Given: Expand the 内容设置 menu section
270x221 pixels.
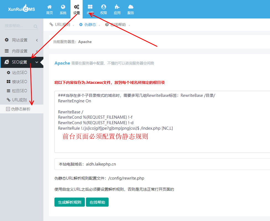Looking at the screenshot, I should click(19, 51).
